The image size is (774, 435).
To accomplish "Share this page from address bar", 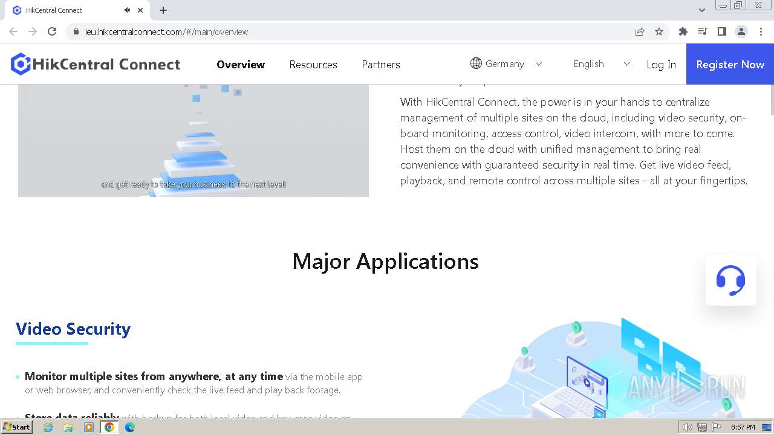I will [x=640, y=31].
